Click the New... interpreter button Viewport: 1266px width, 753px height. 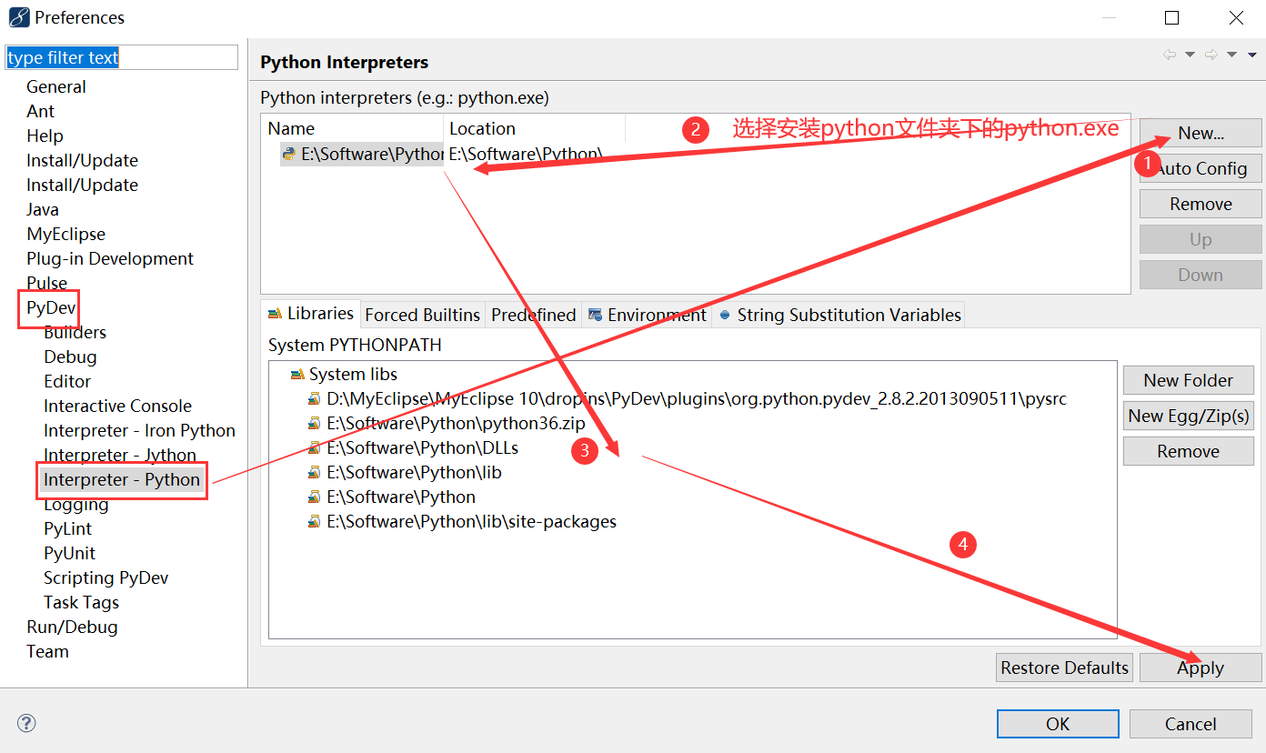(x=1201, y=133)
